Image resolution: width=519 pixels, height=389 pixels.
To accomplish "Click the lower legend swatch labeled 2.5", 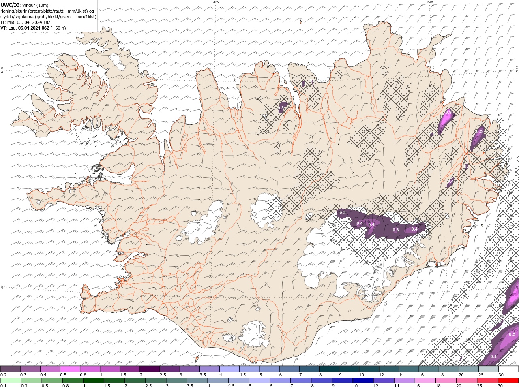I will coord(156,380).
